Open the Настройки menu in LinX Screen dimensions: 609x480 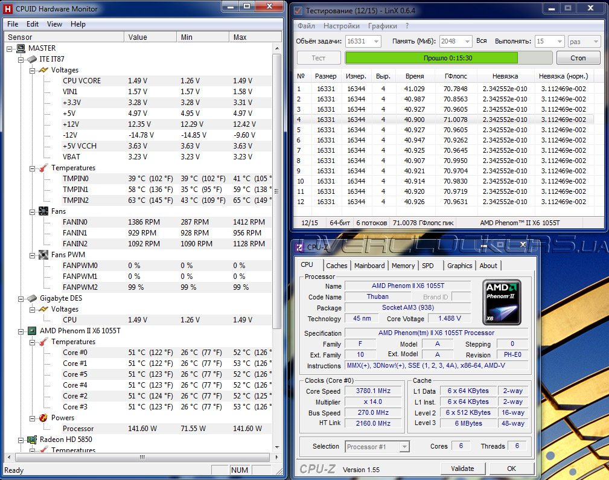point(341,26)
